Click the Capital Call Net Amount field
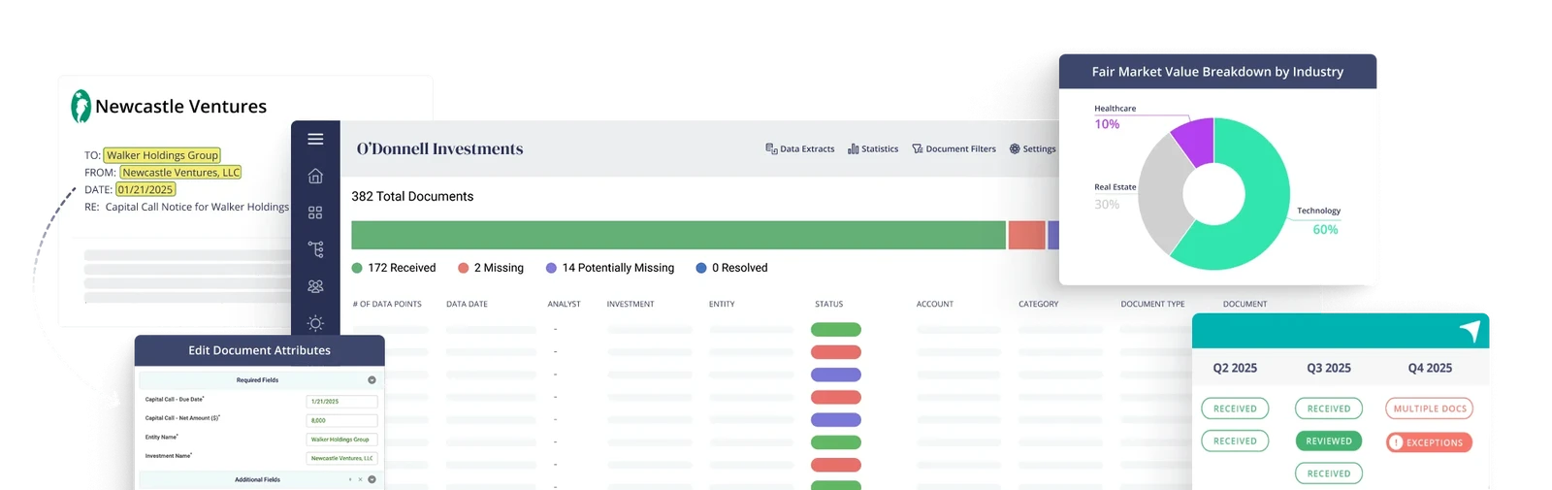Image resolution: width=1552 pixels, height=490 pixels. [x=341, y=420]
